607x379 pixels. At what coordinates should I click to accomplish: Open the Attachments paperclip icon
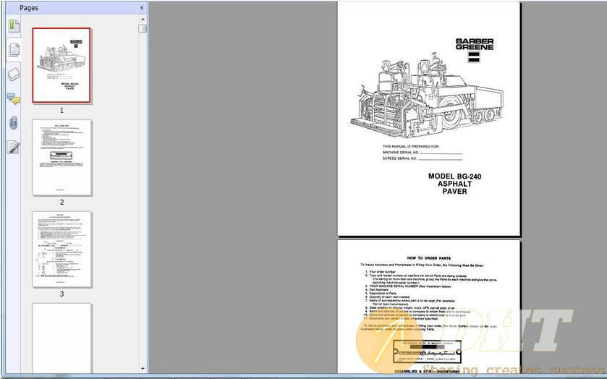point(14,123)
